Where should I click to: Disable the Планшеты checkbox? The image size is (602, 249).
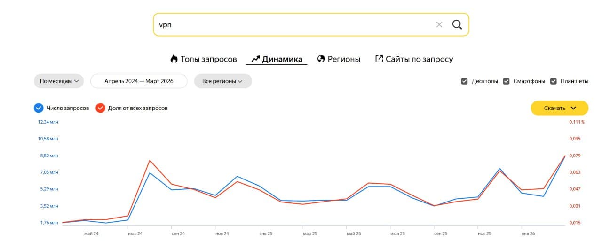coord(554,81)
